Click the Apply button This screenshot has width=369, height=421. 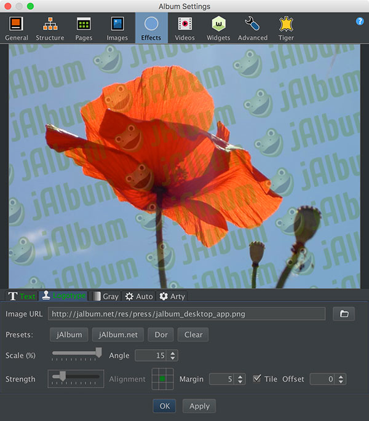199,406
